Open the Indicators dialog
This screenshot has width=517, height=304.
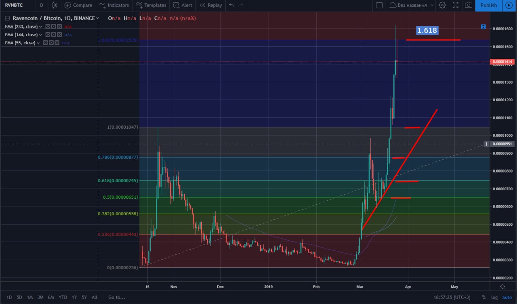(114, 5)
